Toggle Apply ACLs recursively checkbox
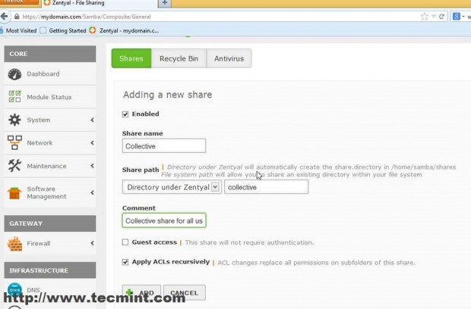Image resolution: width=471 pixels, height=309 pixels. click(x=125, y=262)
